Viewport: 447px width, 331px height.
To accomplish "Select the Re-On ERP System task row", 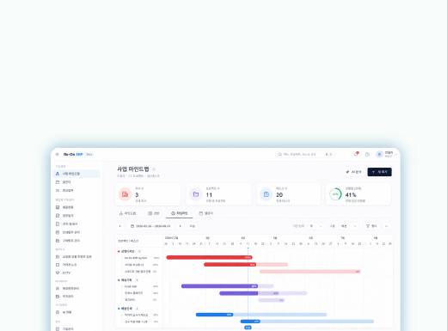I will tap(139, 258).
